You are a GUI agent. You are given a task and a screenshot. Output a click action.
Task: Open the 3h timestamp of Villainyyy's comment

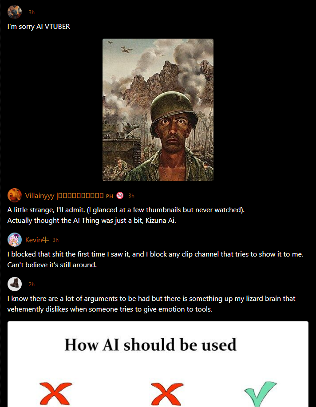[131, 196]
